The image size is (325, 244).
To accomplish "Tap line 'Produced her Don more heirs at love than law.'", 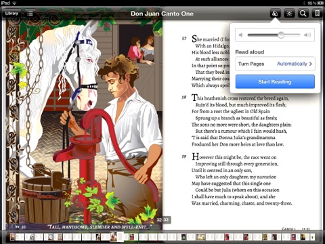I will 238,144.
